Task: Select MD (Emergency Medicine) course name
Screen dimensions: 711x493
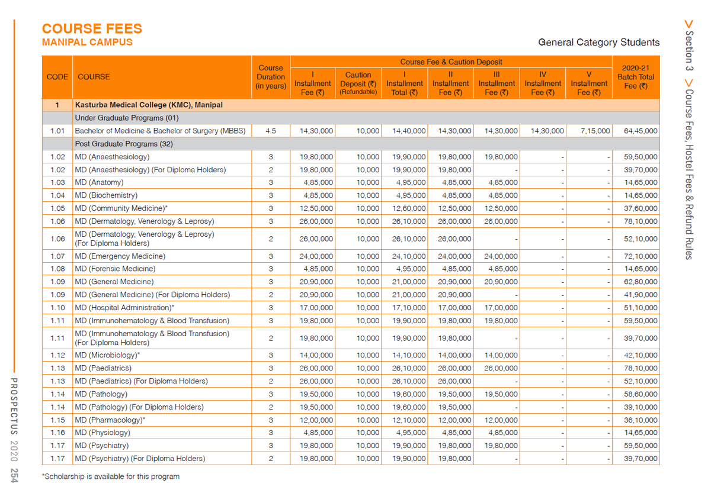Action: (x=120, y=256)
